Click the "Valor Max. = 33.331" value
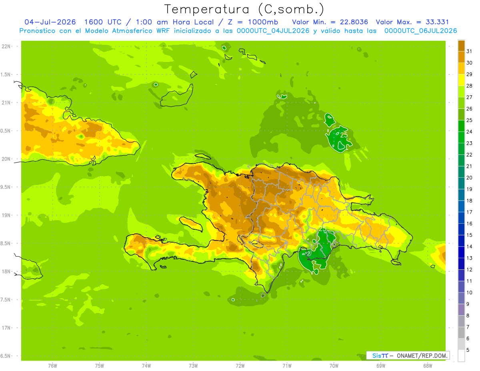This screenshot has height=371, width=480. [x=412, y=22]
